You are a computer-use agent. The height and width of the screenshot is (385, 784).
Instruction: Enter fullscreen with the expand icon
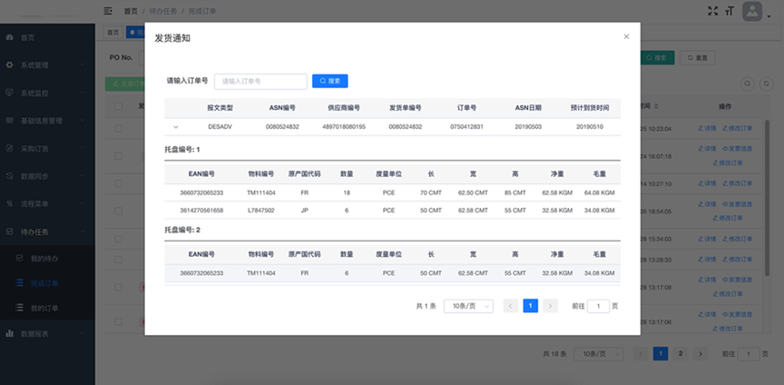(712, 11)
